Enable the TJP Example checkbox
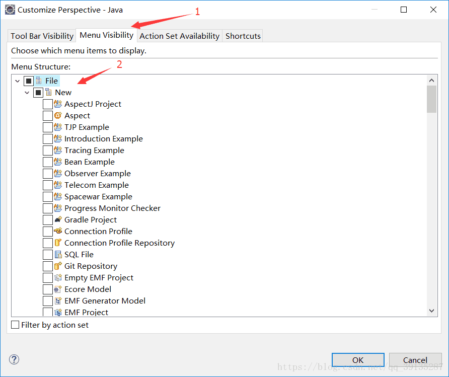 tap(47, 127)
